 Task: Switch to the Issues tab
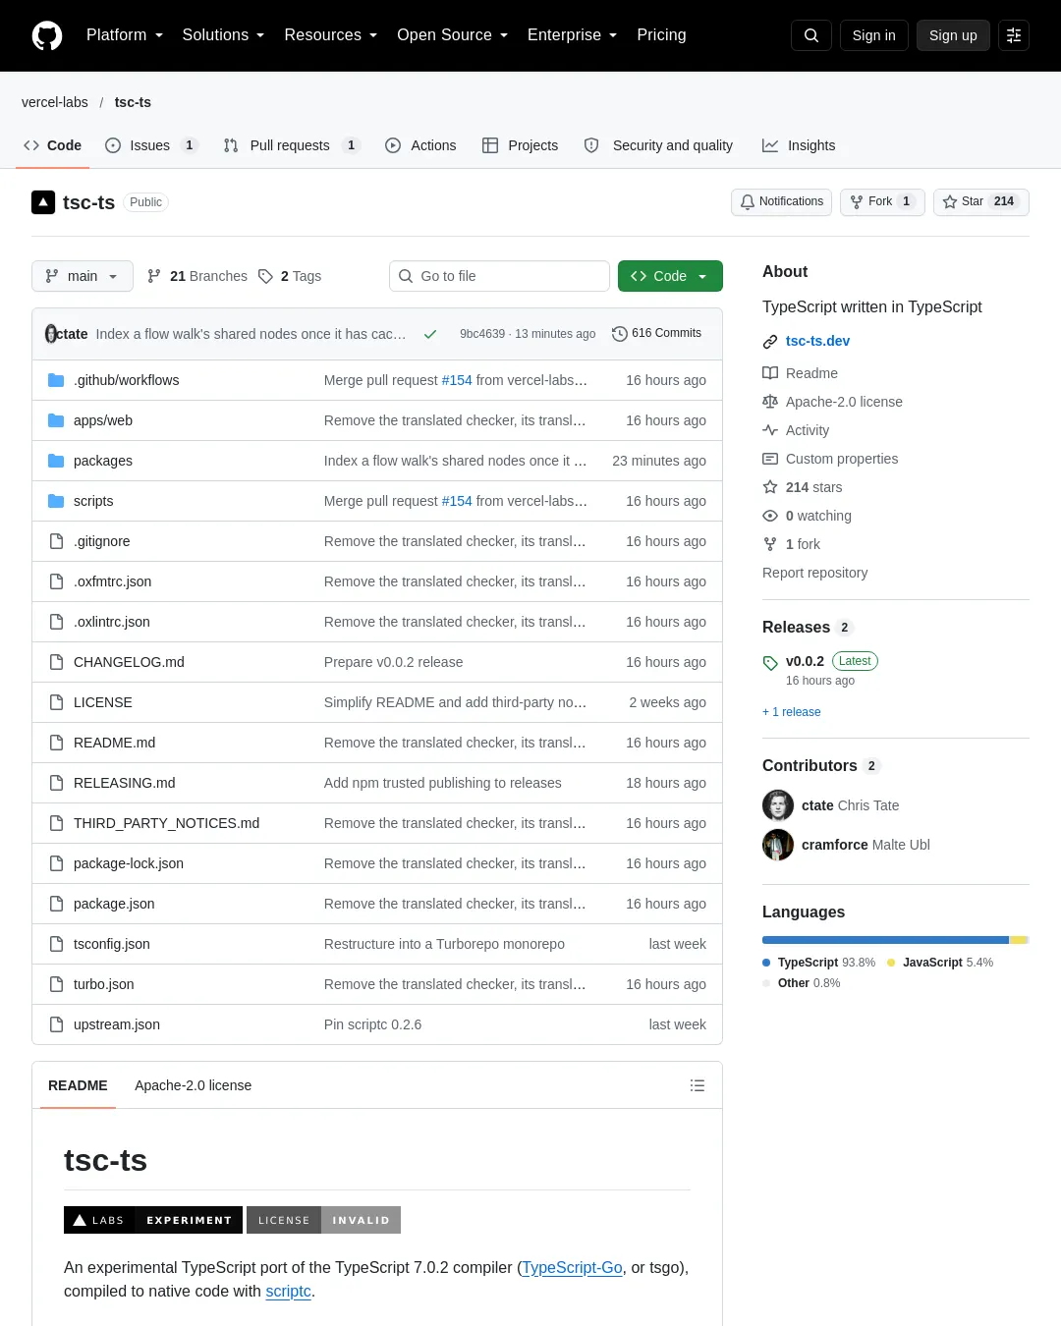(x=152, y=145)
